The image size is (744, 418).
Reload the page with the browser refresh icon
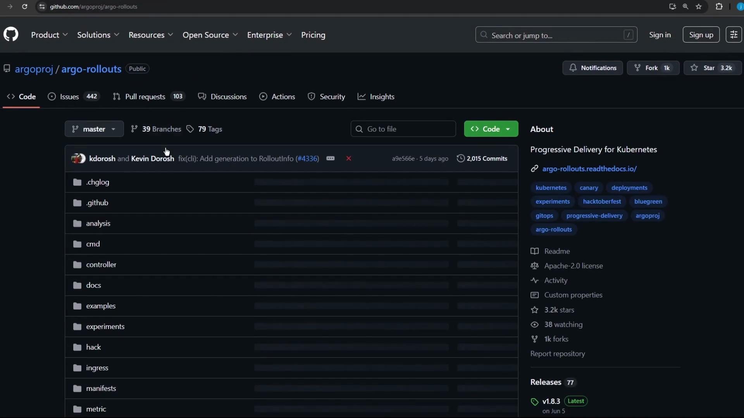[x=24, y=7]
